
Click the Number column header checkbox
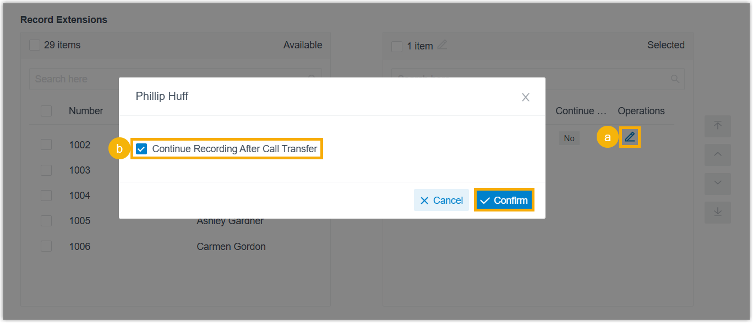[x=46, y=111]
